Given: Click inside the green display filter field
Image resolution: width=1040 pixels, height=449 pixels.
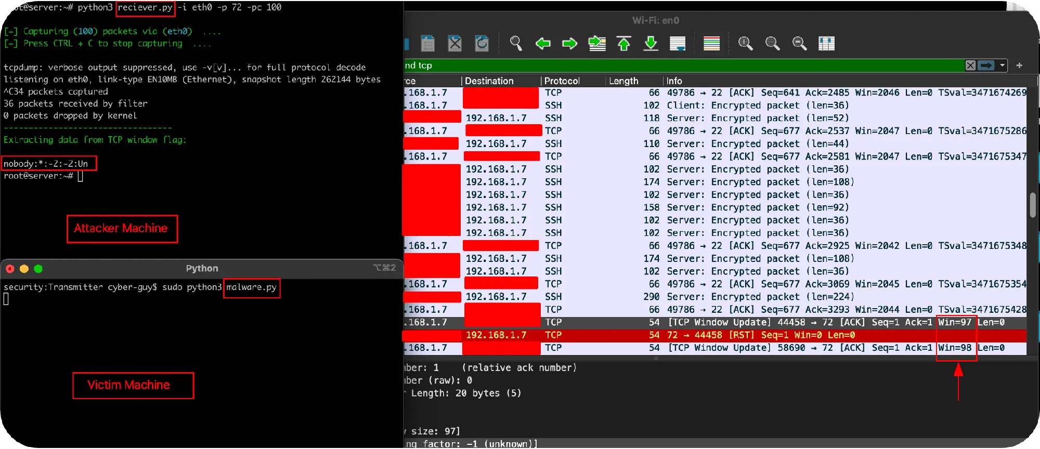Looking at the screenshot, I should [x=683, y=65].
